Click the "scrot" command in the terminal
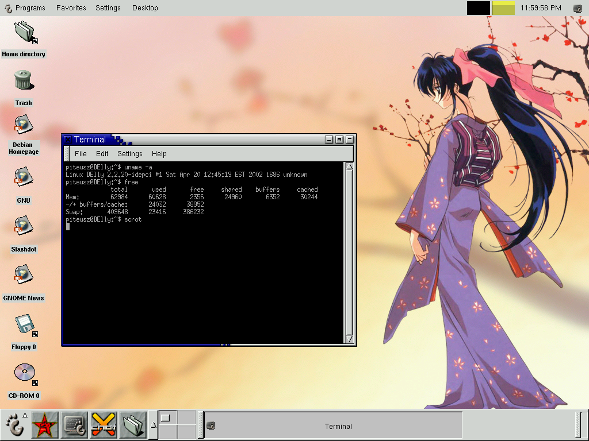This screenshot has height=441, width=589. 133,219
